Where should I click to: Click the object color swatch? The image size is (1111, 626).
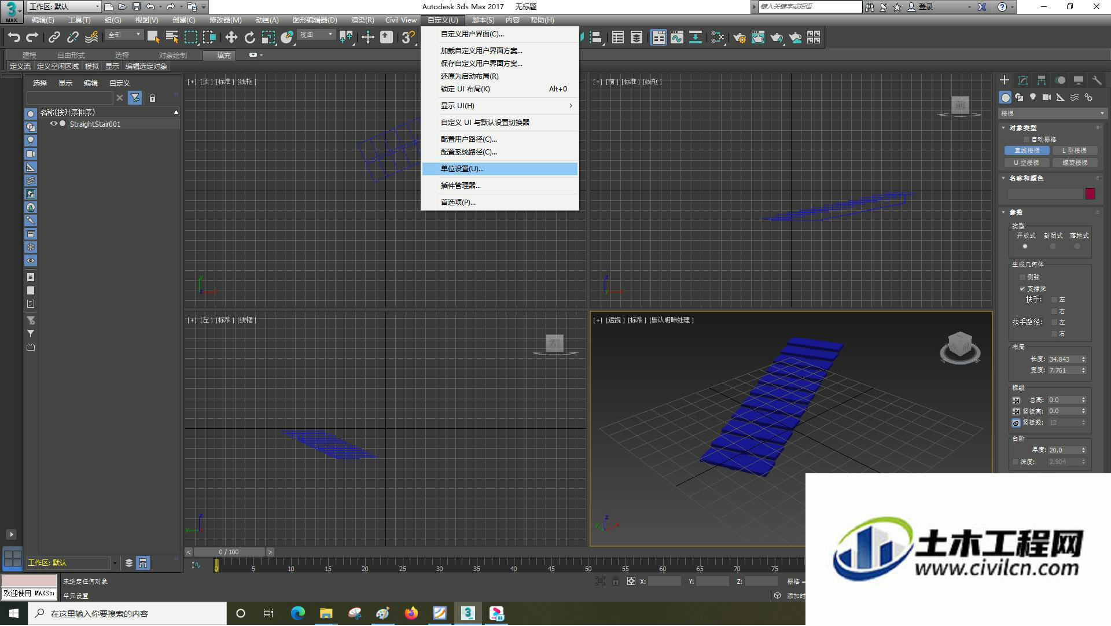click(x=1090, y=194)
